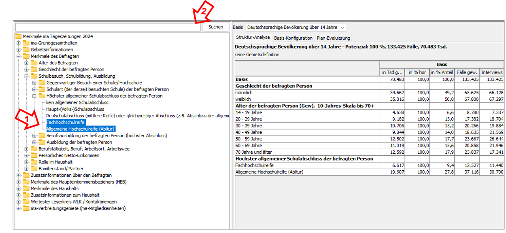Collapse the Merkmale des Befragten node
Viewport: 506px width, 233px height.
tap(19, 57)
